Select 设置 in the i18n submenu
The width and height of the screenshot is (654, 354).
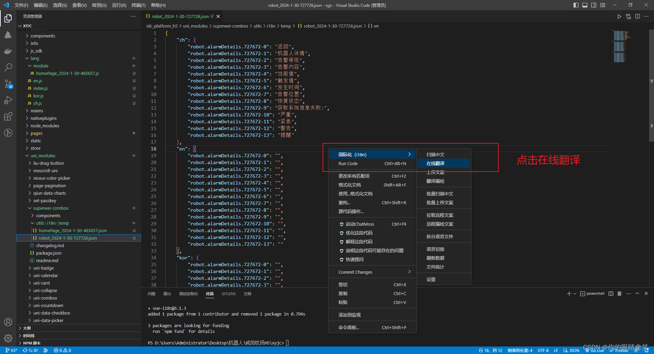coord(443,279)
